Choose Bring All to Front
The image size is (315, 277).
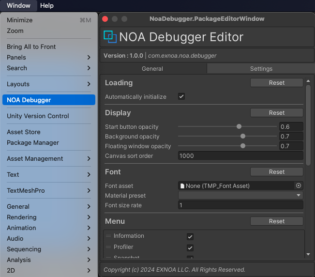(x=49, y=46)
